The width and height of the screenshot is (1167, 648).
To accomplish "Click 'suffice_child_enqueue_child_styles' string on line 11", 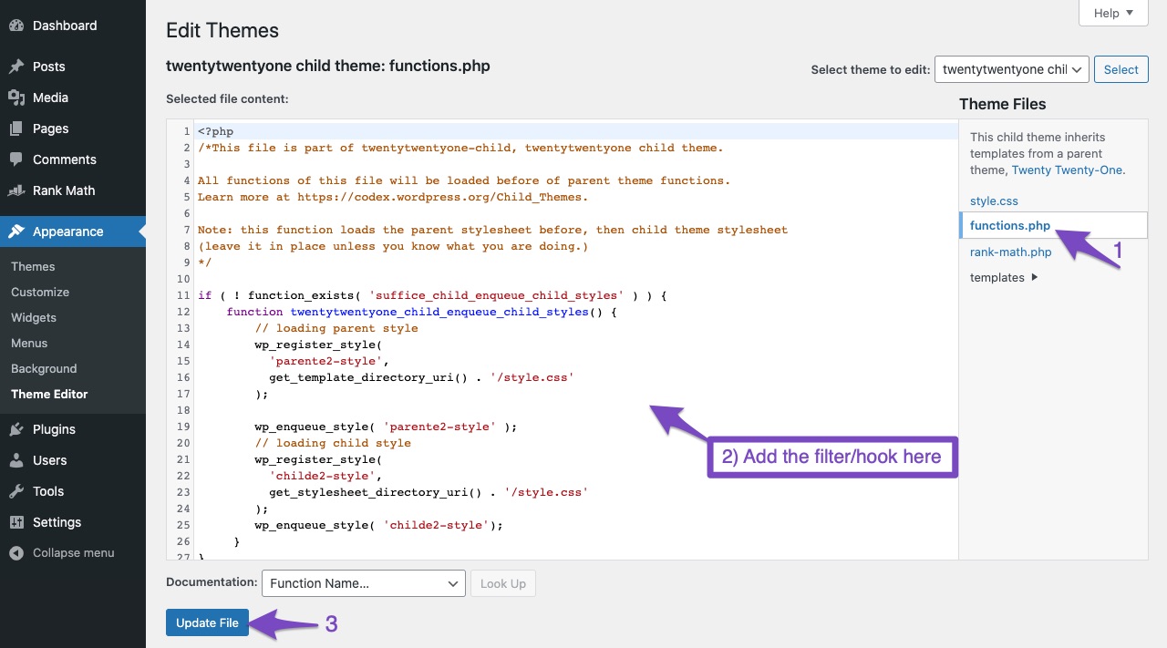I will pos(497,295).
